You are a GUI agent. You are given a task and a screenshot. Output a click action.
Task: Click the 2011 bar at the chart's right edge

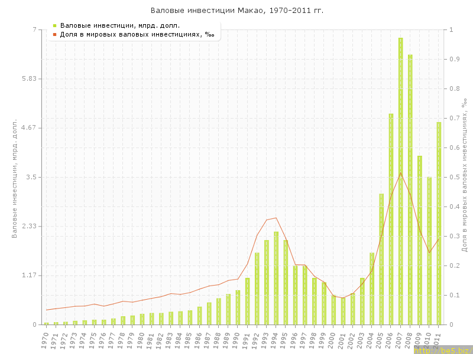pyautogui.click(x=439, y=223)
